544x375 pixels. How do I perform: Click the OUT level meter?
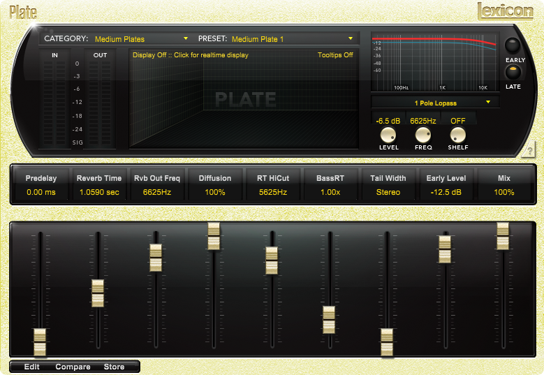[x=100, y=103]
